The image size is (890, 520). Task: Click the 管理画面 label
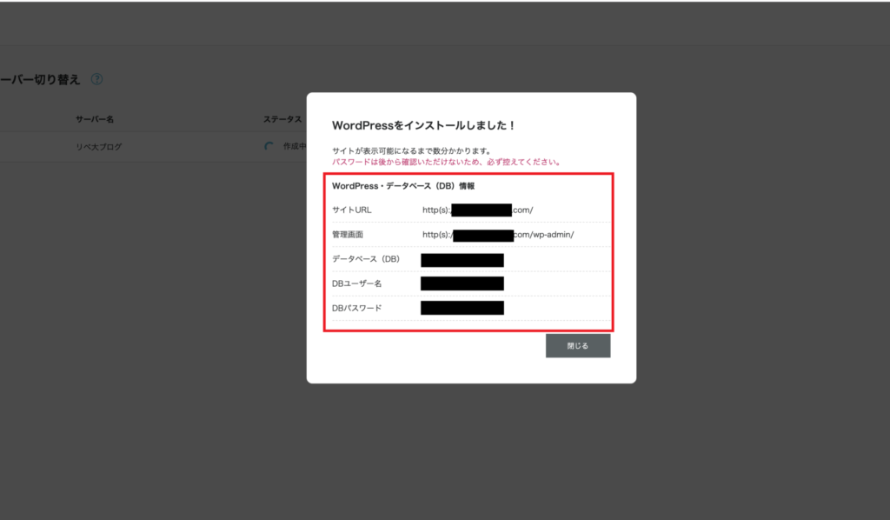point(348,235)
